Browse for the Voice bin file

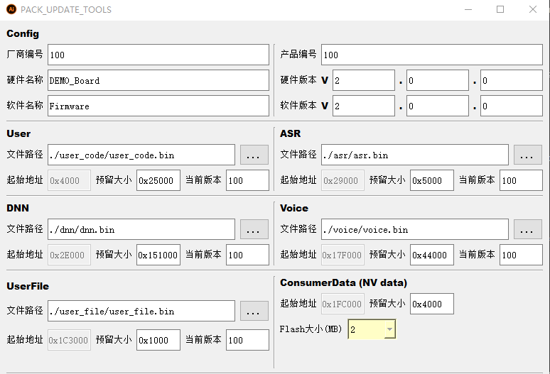click(x=527, y=229)
